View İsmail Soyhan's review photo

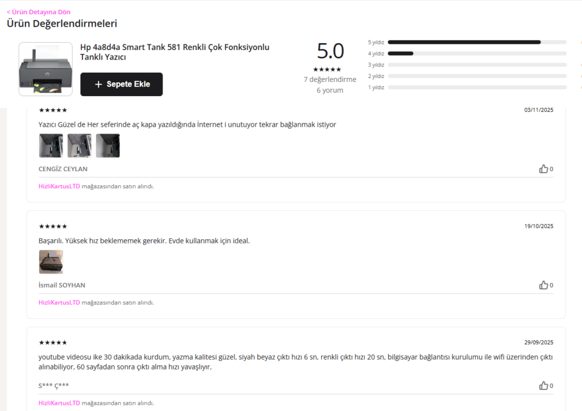coord(51,261)
